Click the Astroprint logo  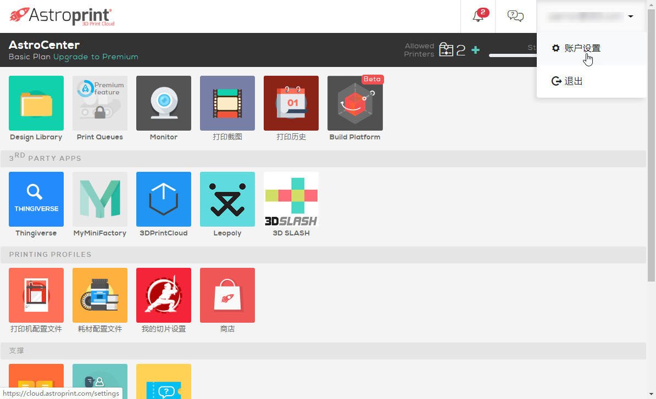62,16
